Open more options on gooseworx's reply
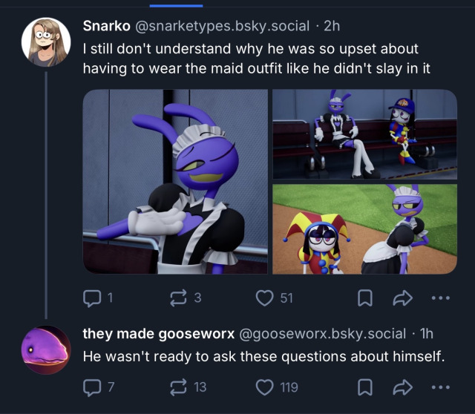The height and width of the screenshot is (414, 475). [441, 387]
